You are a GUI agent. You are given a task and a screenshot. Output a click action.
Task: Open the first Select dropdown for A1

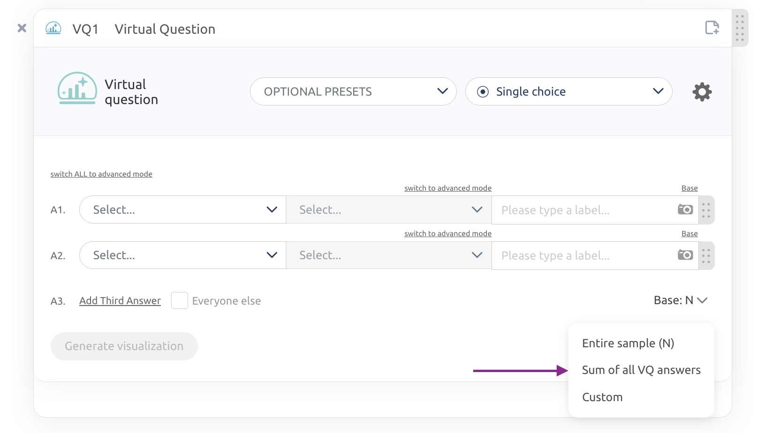click(182, 209)
